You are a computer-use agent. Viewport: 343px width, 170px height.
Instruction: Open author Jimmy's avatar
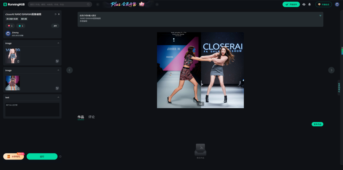8,34
